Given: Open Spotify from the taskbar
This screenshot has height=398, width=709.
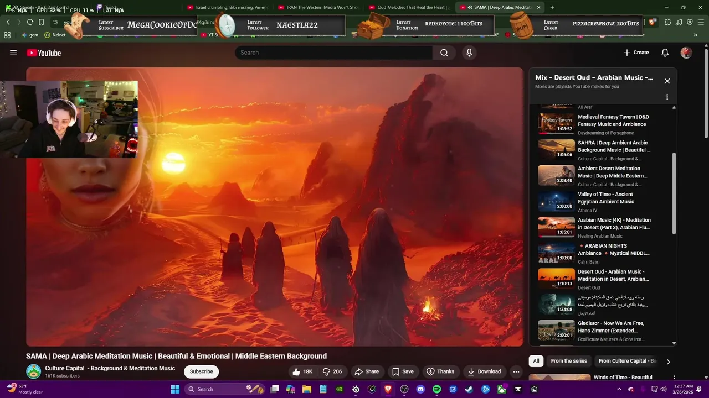Looking at the screenshot, I should tap(436, 389).
